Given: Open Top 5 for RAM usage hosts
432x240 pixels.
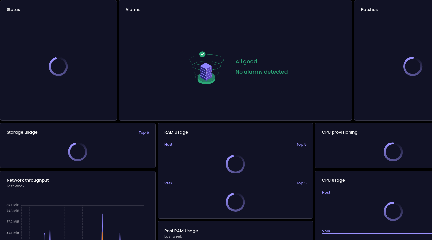Looking at the screenshot, I should tap(301, 144).
